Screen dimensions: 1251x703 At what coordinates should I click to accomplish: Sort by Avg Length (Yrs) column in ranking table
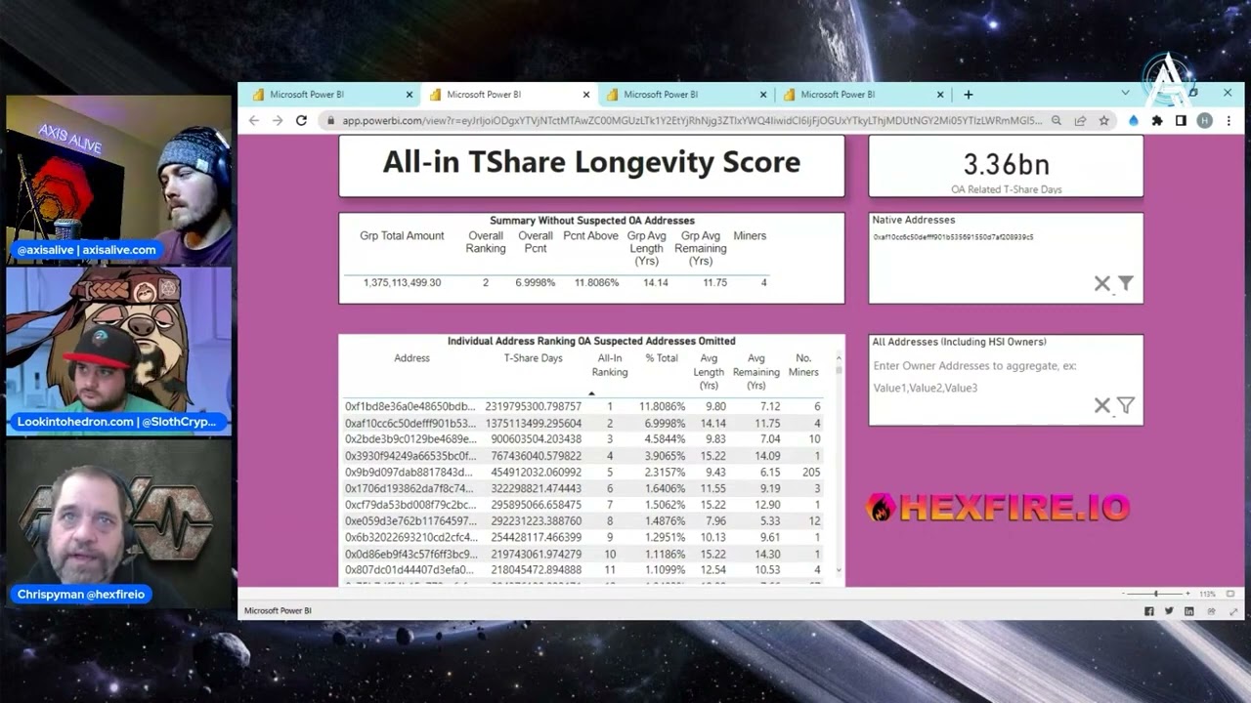pos(709,371)
